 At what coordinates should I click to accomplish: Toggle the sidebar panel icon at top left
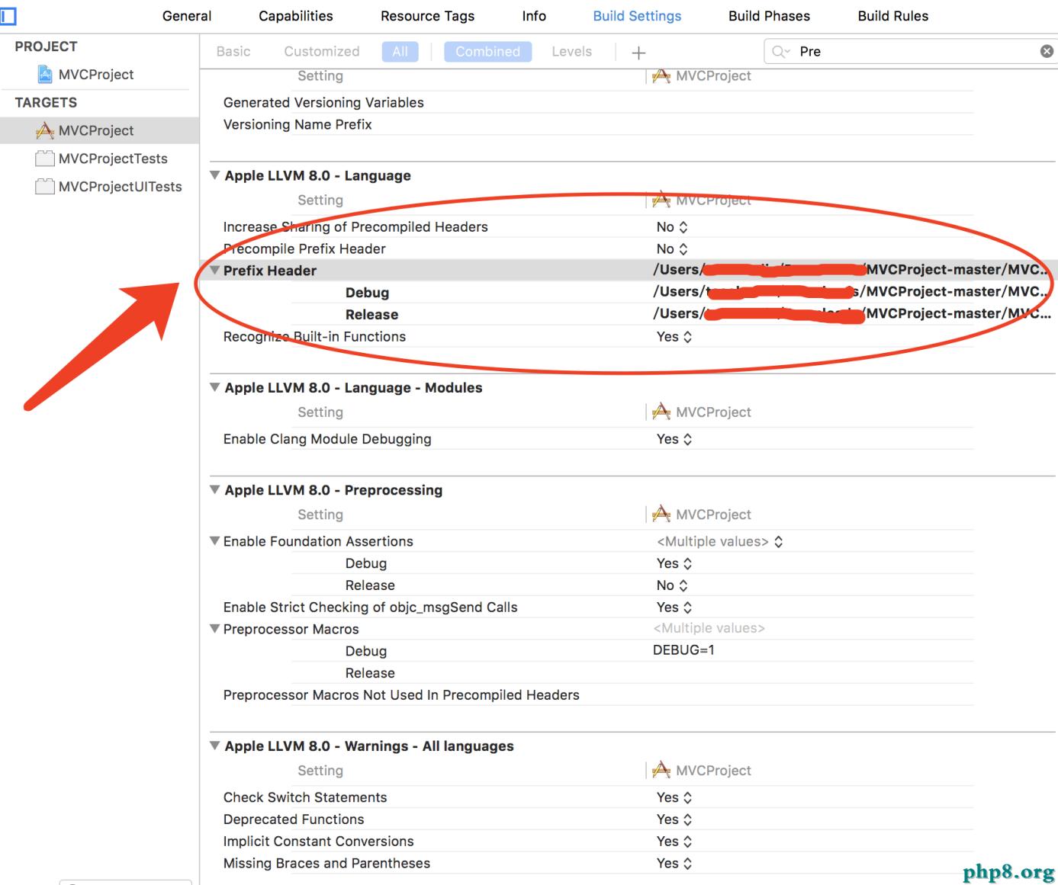click(8, 16)
